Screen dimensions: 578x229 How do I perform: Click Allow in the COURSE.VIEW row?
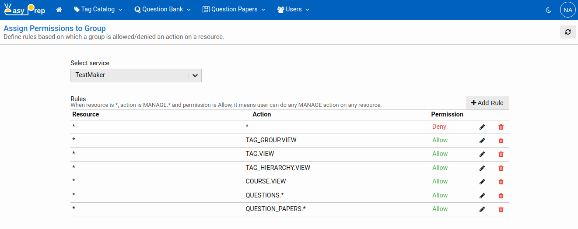click(440, 181)
